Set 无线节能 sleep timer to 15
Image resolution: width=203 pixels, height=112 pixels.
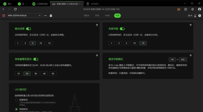(143, 43)
